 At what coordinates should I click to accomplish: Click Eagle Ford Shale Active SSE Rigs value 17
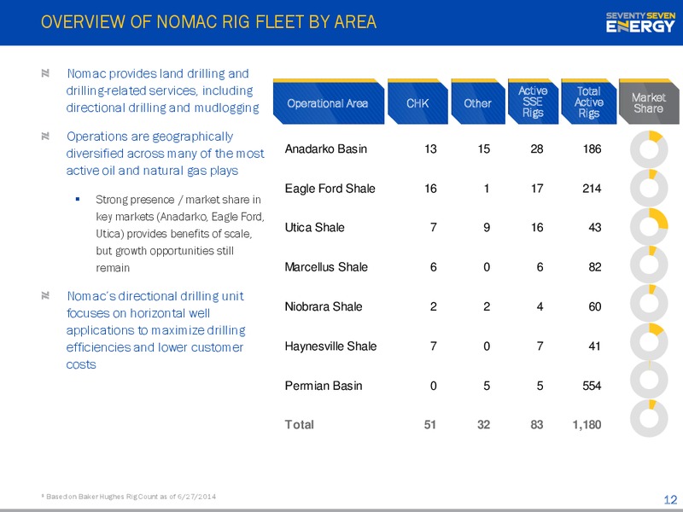pyautogui.click(x=537, y=189)
